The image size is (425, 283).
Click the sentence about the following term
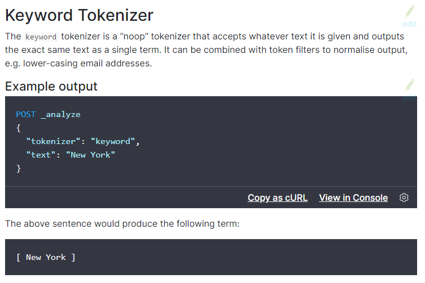tap(122, 224)
